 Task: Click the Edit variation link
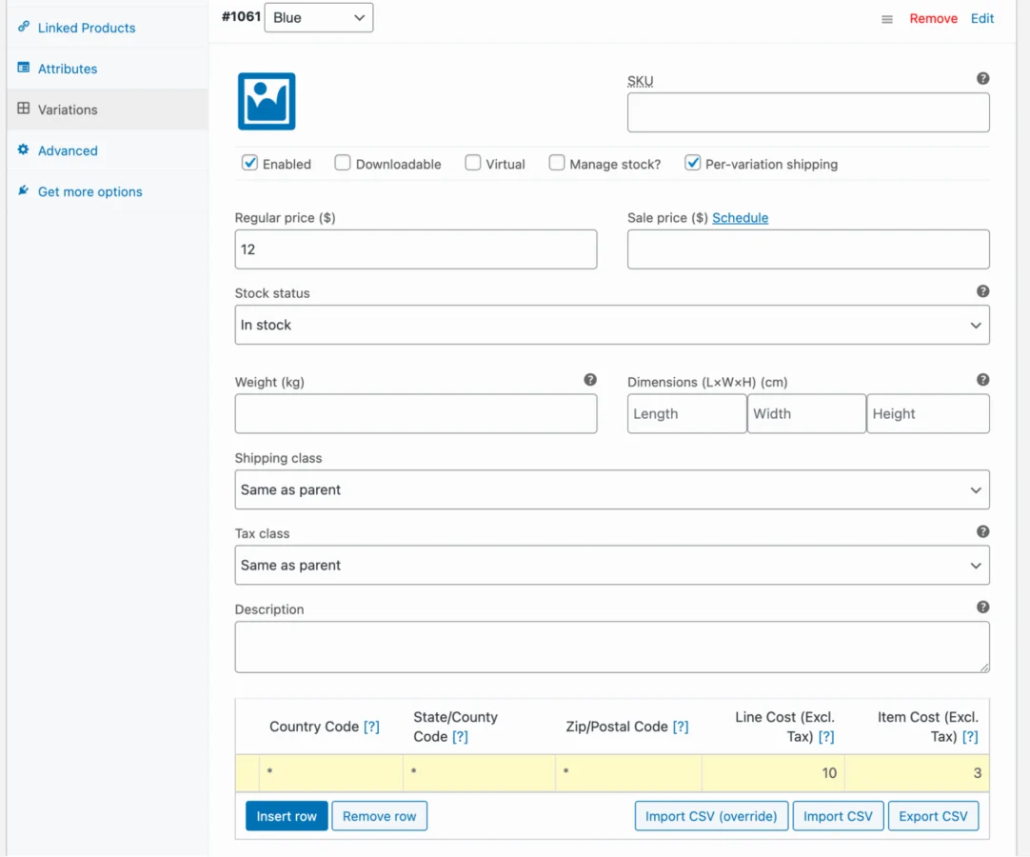pos(982,18)
